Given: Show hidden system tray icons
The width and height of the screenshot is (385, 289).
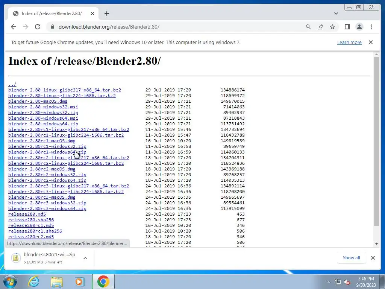Looking at the screenshot, I should click(329, 282).
